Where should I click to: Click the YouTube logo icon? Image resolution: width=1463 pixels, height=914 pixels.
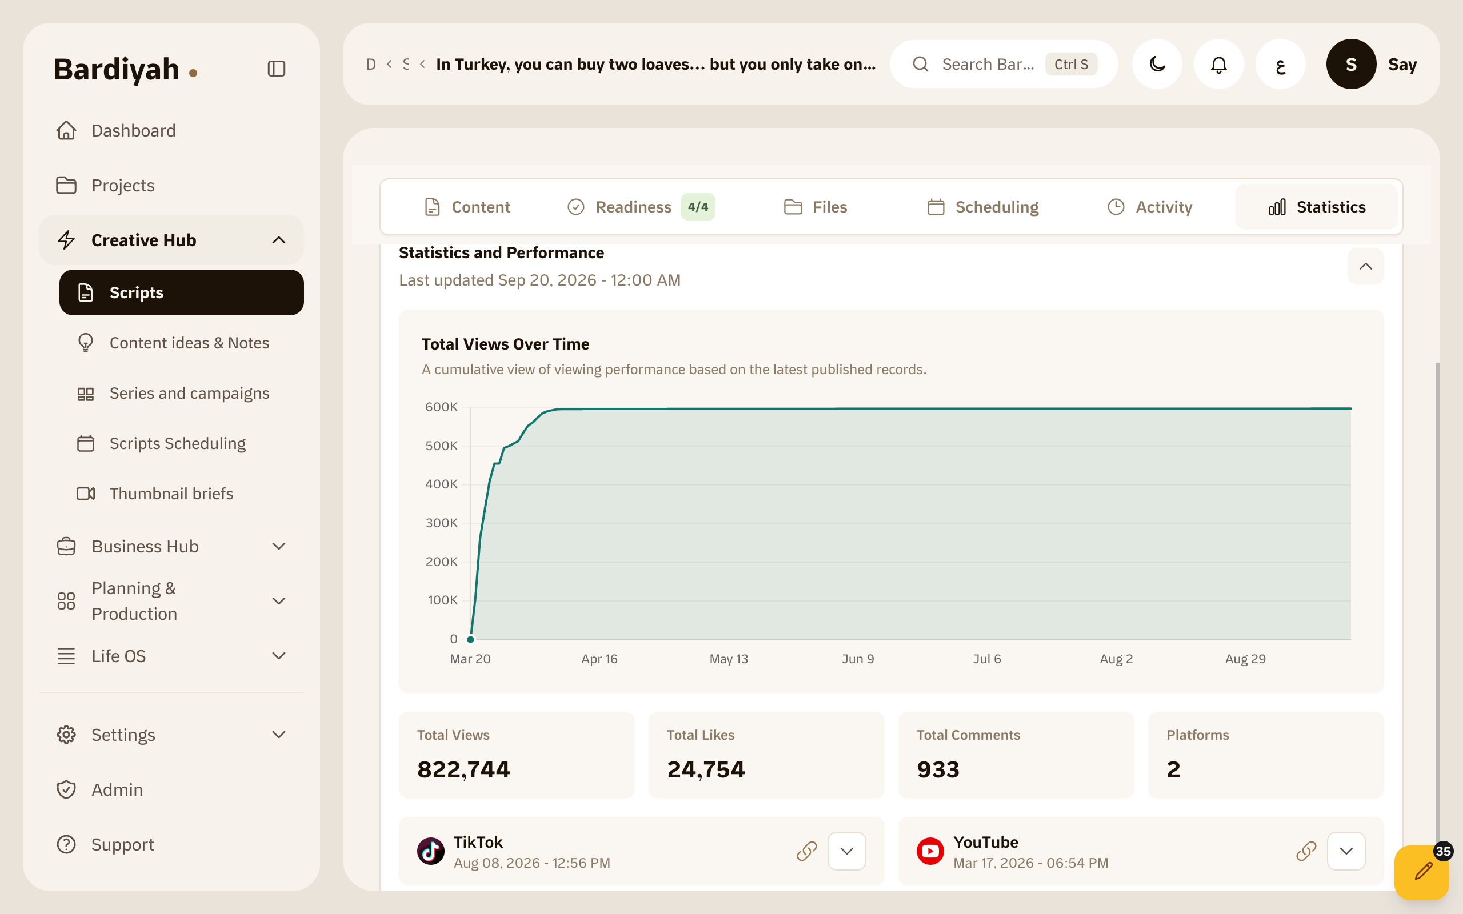[x=930, y=851]
